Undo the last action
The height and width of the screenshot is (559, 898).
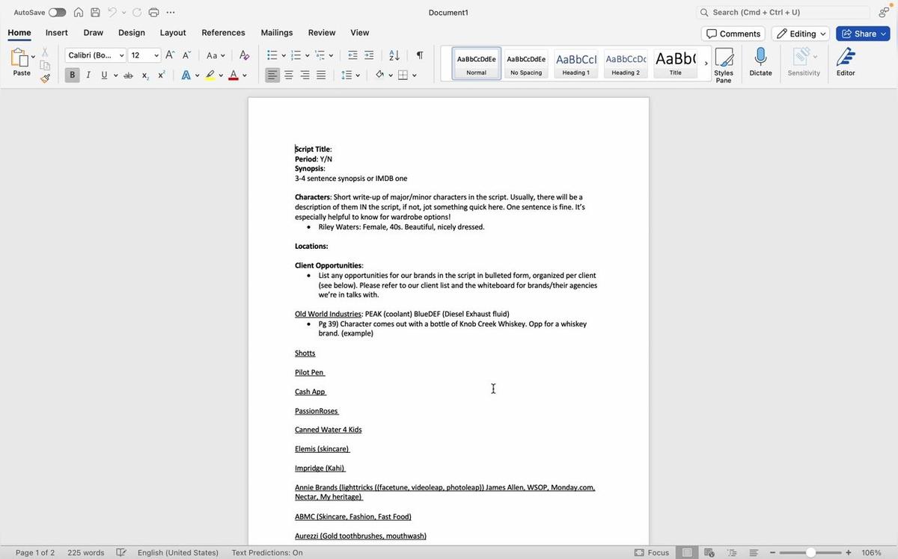tap(112, 13)
